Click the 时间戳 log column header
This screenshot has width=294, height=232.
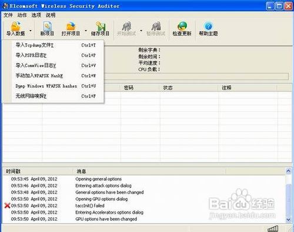click(38, 171)
